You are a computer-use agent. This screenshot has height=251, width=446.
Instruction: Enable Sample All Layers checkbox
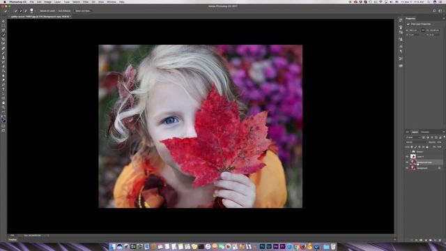(47, 11)
